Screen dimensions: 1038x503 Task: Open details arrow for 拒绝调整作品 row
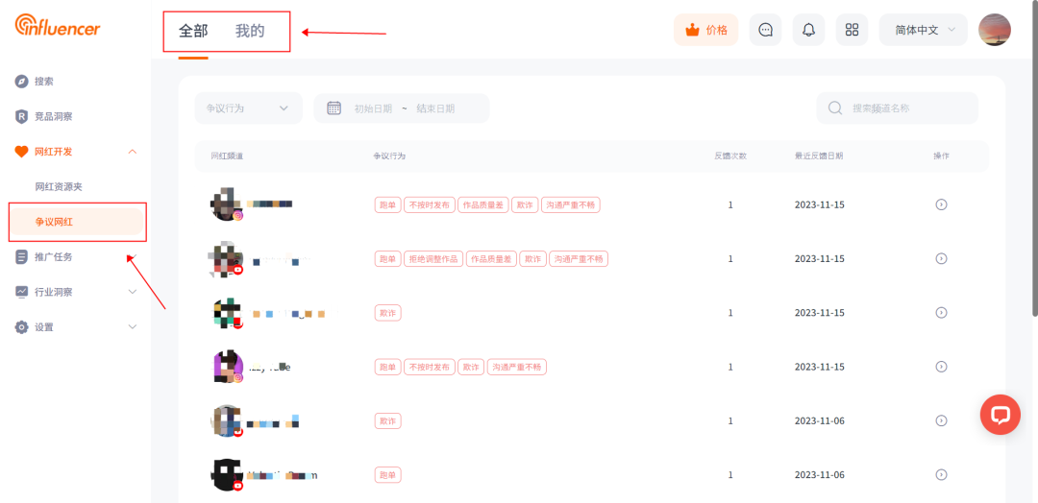(941, 258)
